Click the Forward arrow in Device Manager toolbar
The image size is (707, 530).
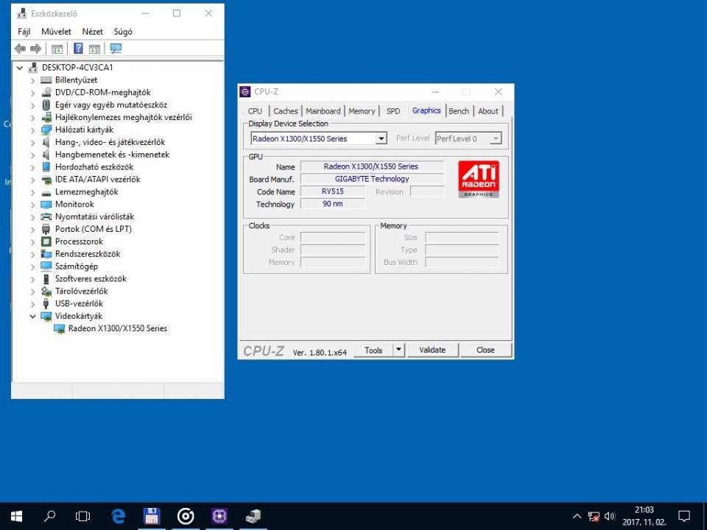click(35, 49)
